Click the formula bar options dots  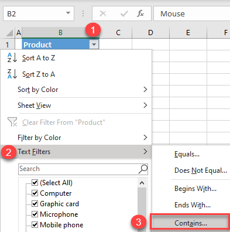point(83,13)
